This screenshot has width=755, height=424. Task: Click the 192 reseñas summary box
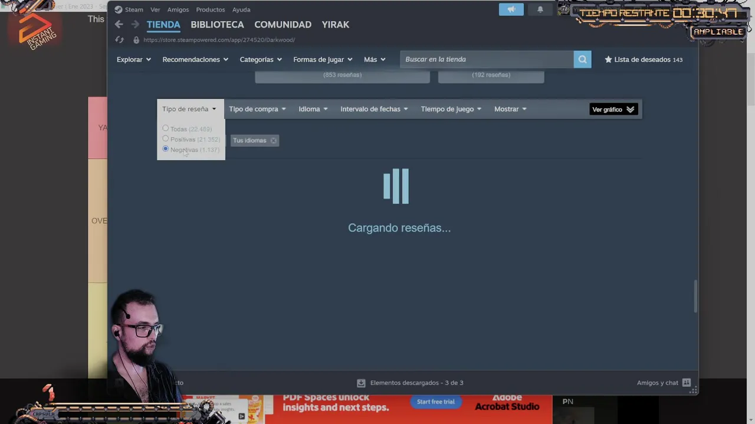(491, 76)
